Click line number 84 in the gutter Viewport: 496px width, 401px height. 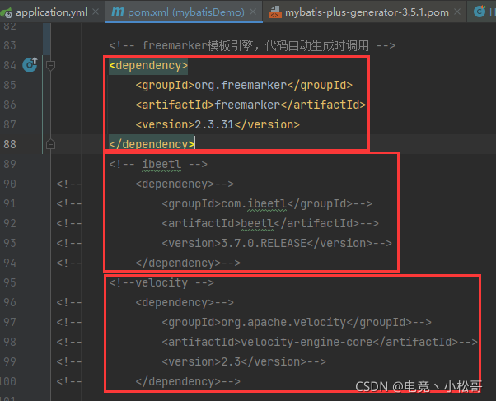[x=10, y=65]
